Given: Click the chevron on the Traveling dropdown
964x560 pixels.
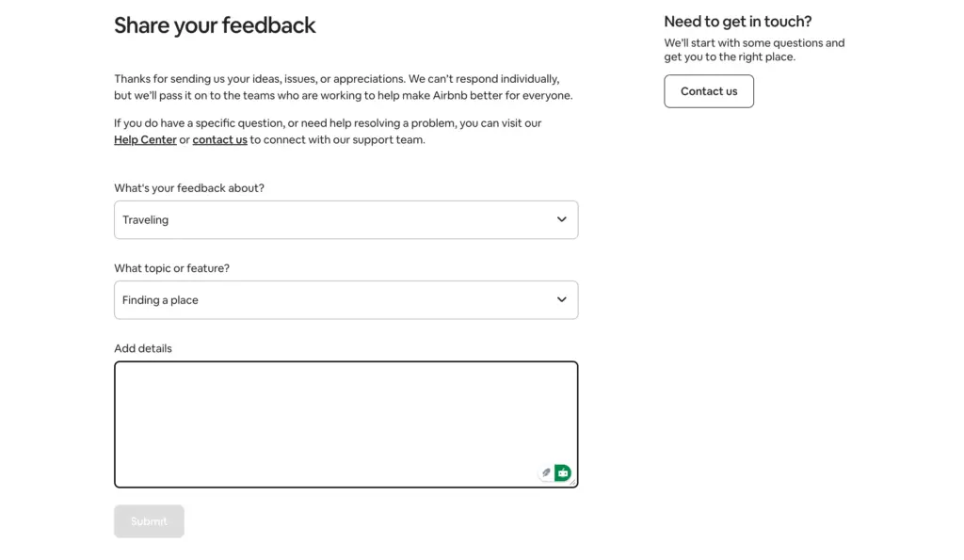Looking at the screenshot, I should point(561,219).
